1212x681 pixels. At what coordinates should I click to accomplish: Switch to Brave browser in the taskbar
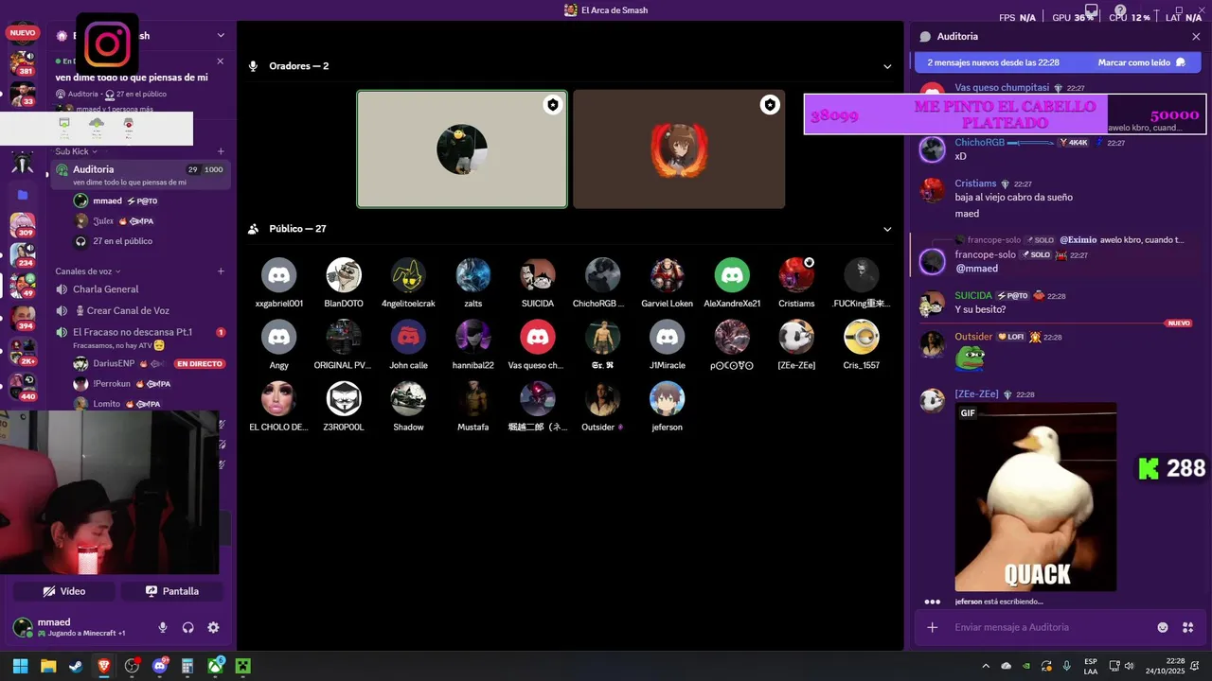104,666
